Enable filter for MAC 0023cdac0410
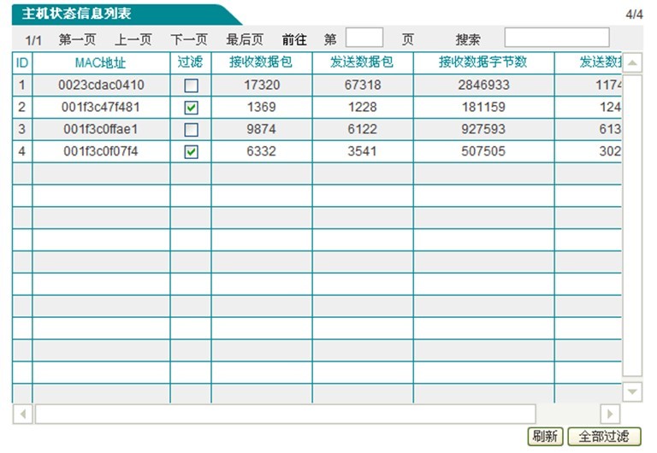The height and width of the screenshot is (453, 657). click(x=191, y=85)
